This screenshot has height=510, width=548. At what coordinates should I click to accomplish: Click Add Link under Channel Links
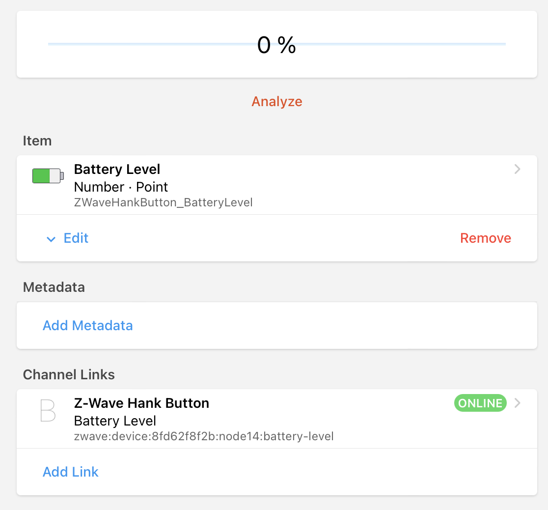71,472
